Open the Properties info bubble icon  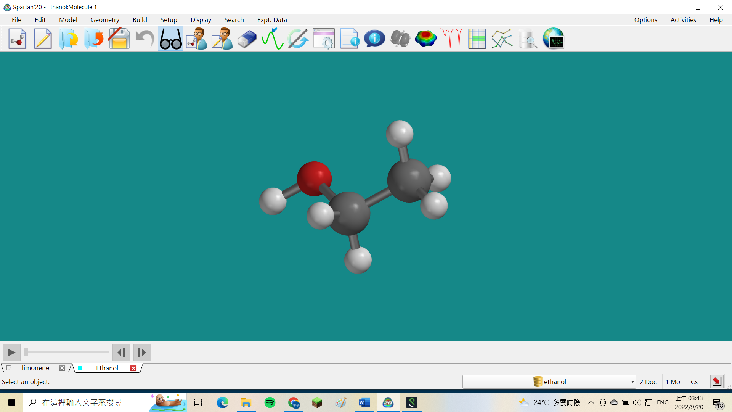point(375,39)
